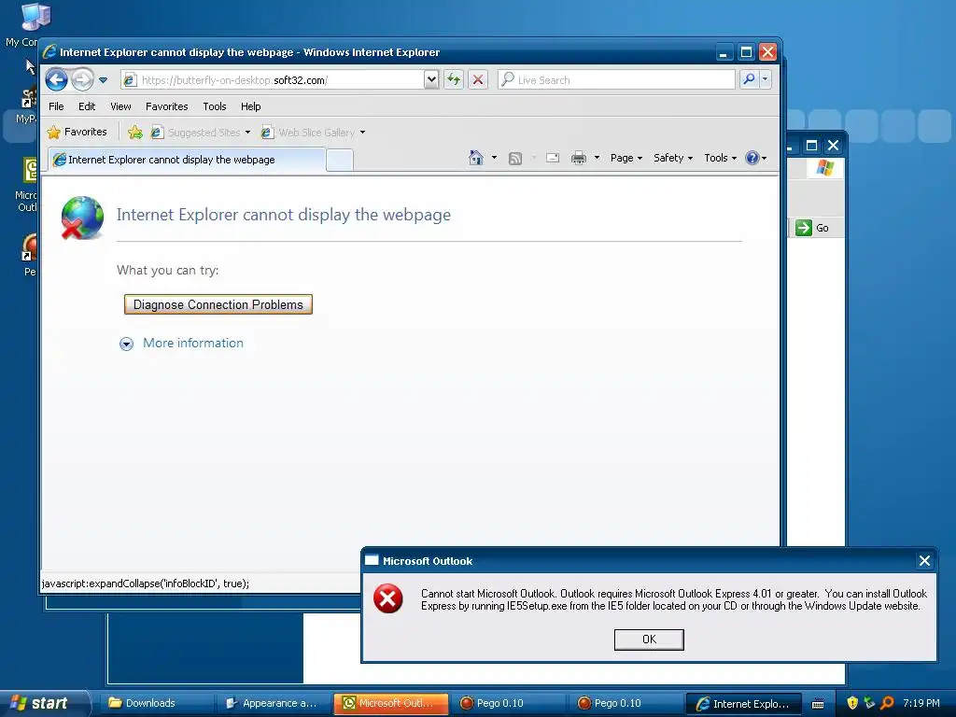956x717 pixels.
Task: Click into the Live Search box
Action: (616, 80)
